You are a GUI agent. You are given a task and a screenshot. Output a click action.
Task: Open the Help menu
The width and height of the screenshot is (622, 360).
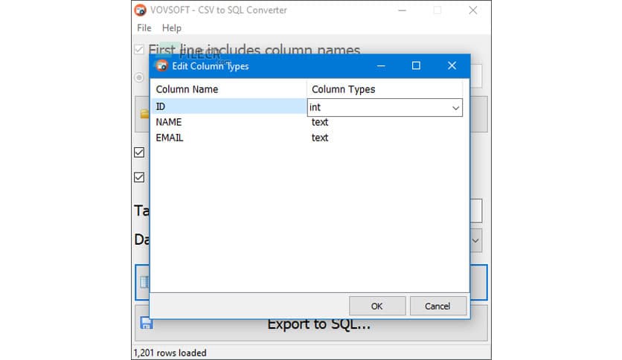tap(171, 28)
